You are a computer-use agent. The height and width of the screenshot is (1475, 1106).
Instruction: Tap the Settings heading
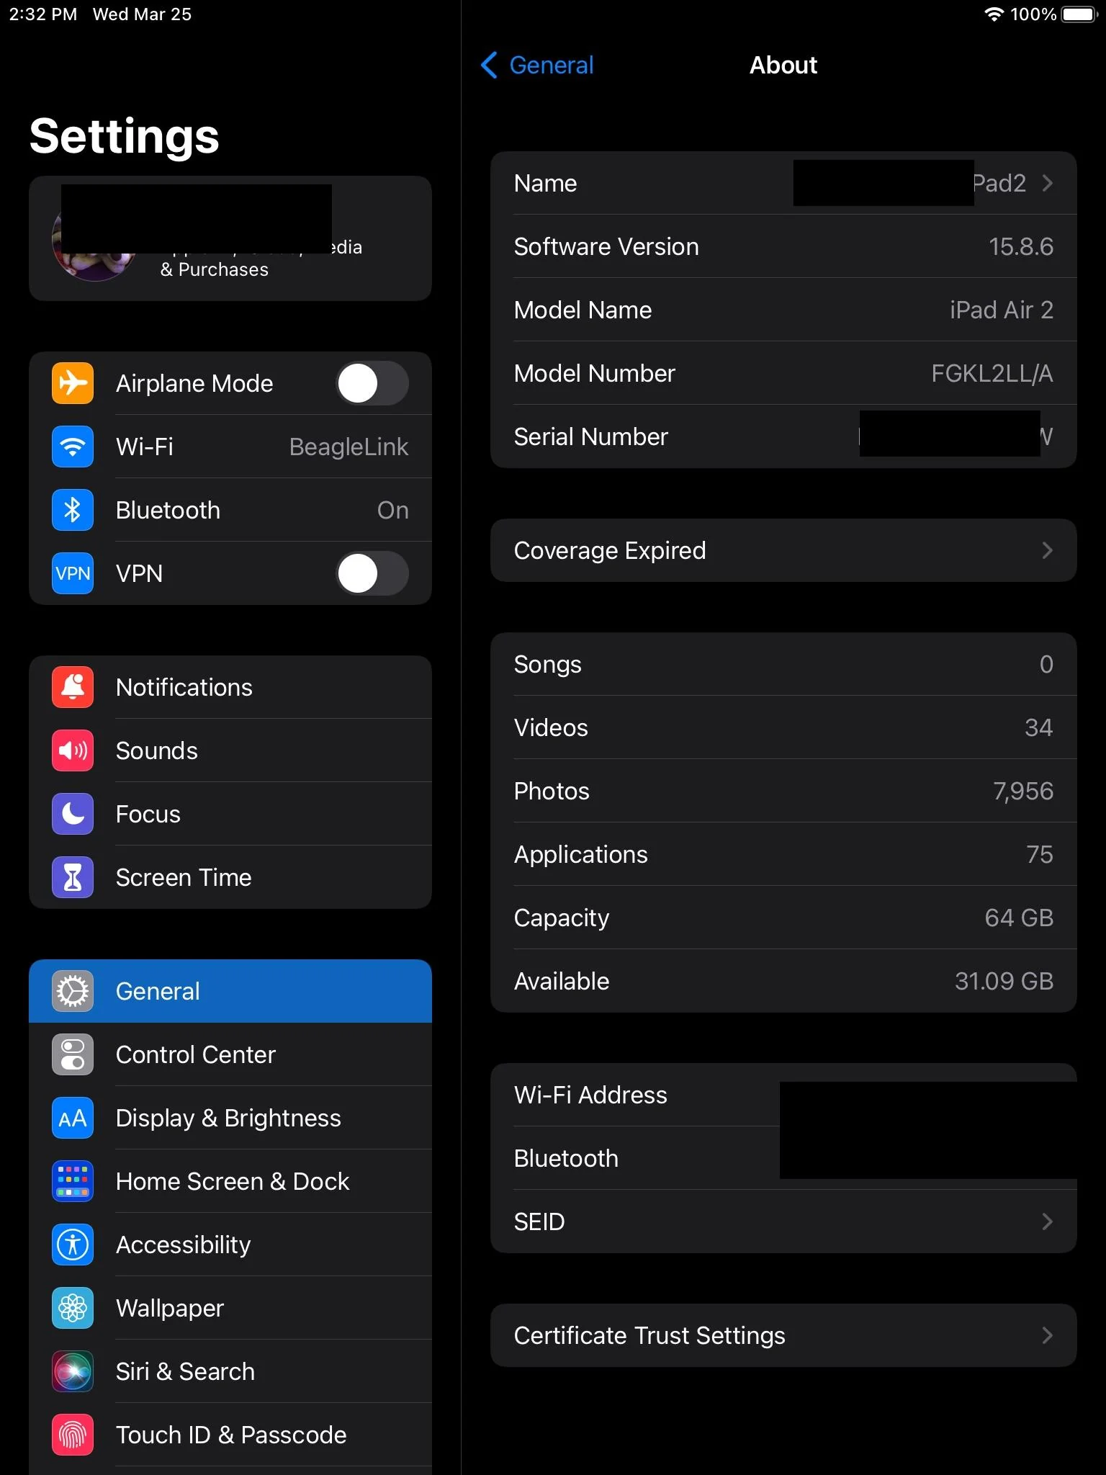pos(124,136)
